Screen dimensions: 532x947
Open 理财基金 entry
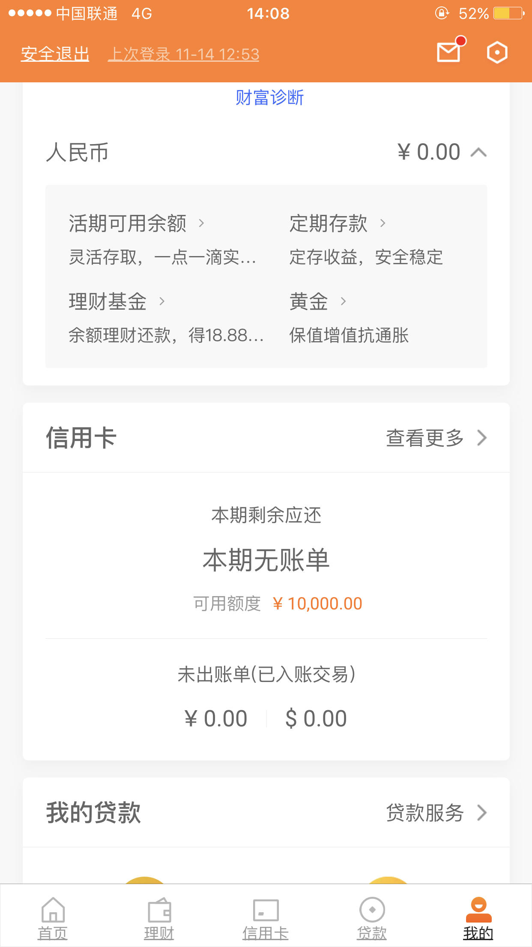pyautogui.click(x=117, y=302)
